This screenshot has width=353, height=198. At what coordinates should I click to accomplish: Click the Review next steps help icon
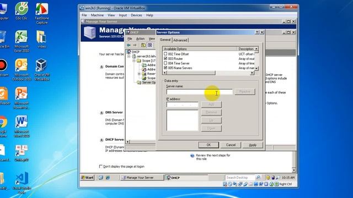(192, 156)
